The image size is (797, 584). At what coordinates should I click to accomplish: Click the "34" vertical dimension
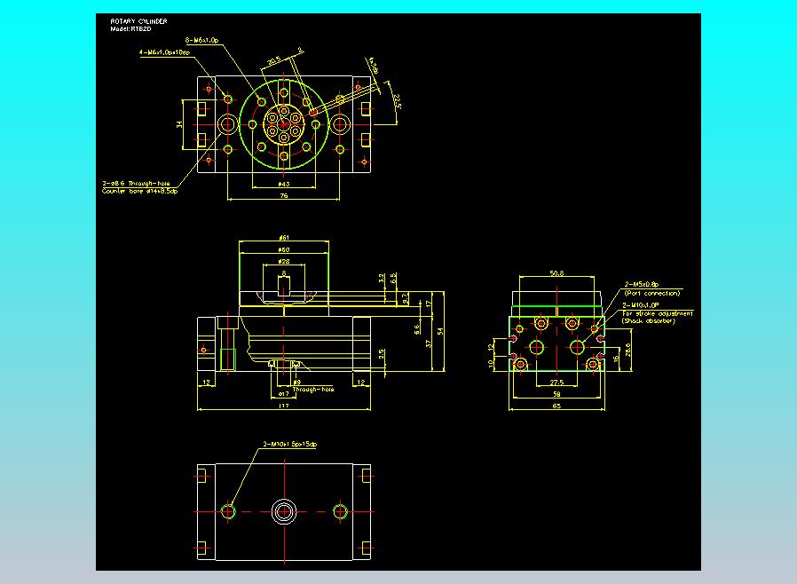point(179,124)
